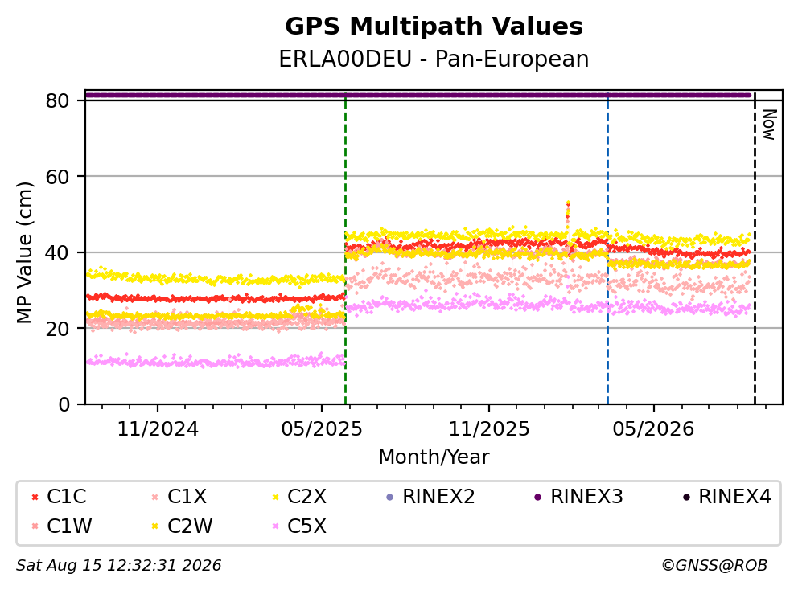Click the RINEX3 purple legend dot
Image resolution: width=798 pixels, height=590 pixels.
[x=538, y=497]
